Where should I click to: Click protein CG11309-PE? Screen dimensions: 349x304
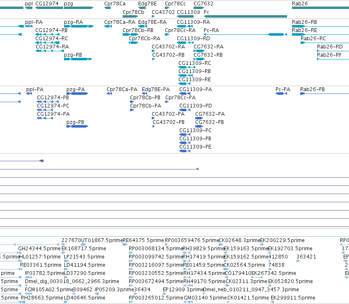(x=196, y=147)
